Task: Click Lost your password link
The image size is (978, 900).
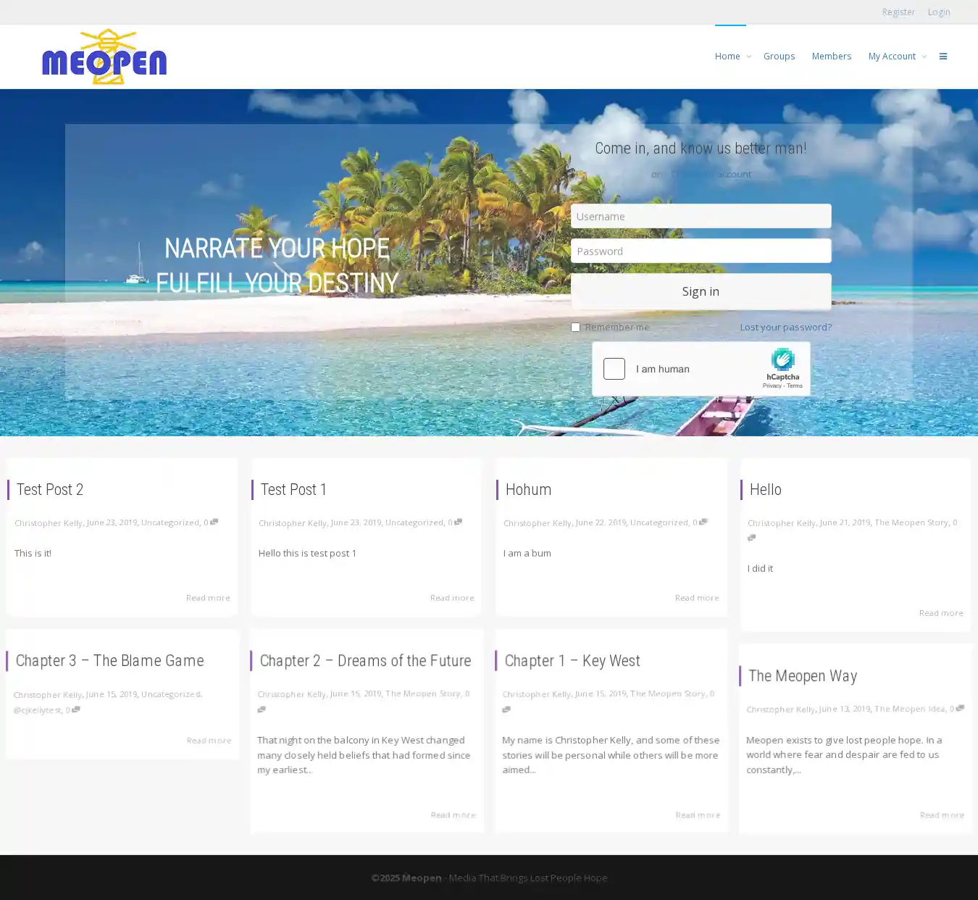Action: coord(785,328)
